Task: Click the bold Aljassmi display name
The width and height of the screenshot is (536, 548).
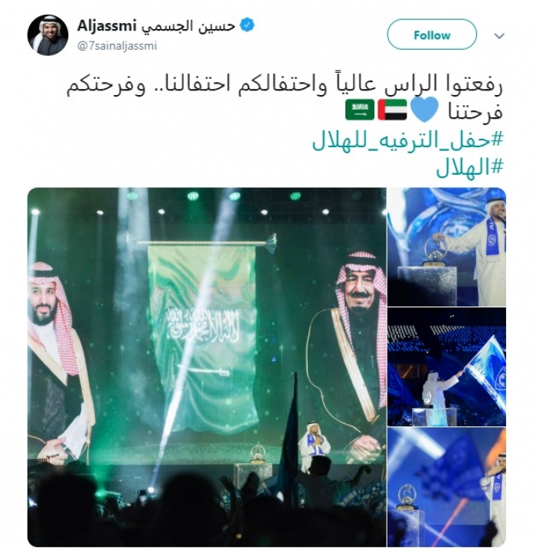Action: click(106, 25)
